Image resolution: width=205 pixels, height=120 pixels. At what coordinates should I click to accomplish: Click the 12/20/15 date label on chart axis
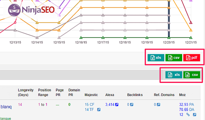pos(169,42)
